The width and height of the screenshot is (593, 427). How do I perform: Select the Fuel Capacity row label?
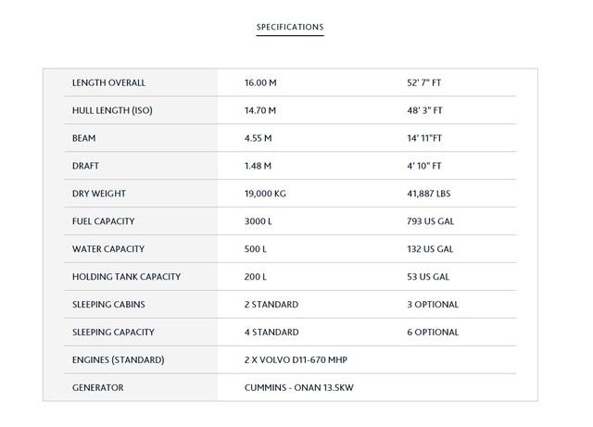click(103, 222)
